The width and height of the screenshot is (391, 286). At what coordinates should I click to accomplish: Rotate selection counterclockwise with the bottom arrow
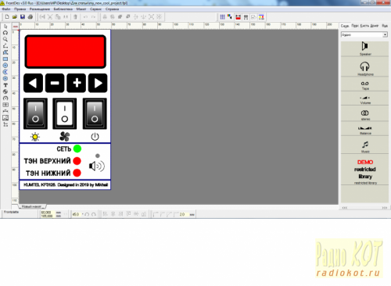click(x=87, y=214)
